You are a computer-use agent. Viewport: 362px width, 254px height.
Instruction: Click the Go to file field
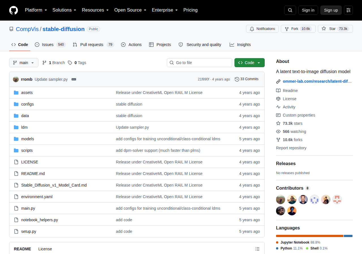point(199,63)
